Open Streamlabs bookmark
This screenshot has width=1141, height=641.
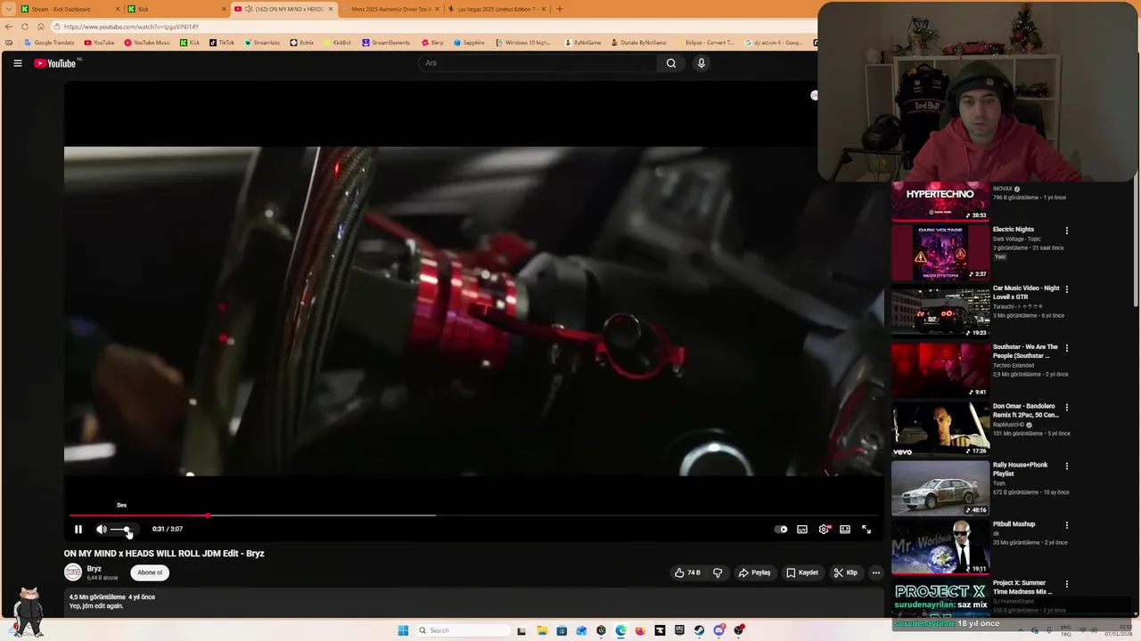coord(262,43)
